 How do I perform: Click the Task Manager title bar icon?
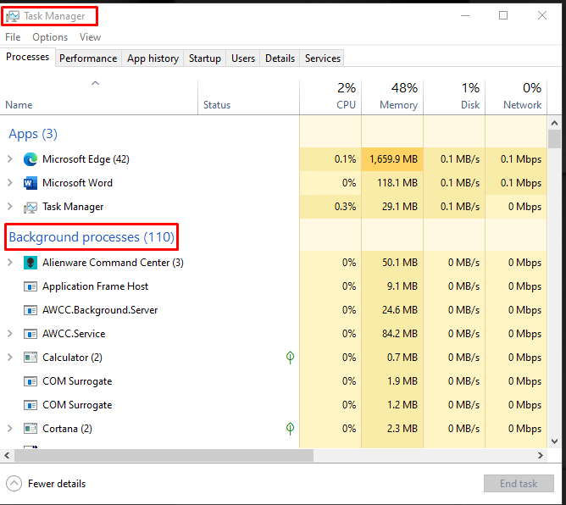pyautogui.click(x=13, y=16)
